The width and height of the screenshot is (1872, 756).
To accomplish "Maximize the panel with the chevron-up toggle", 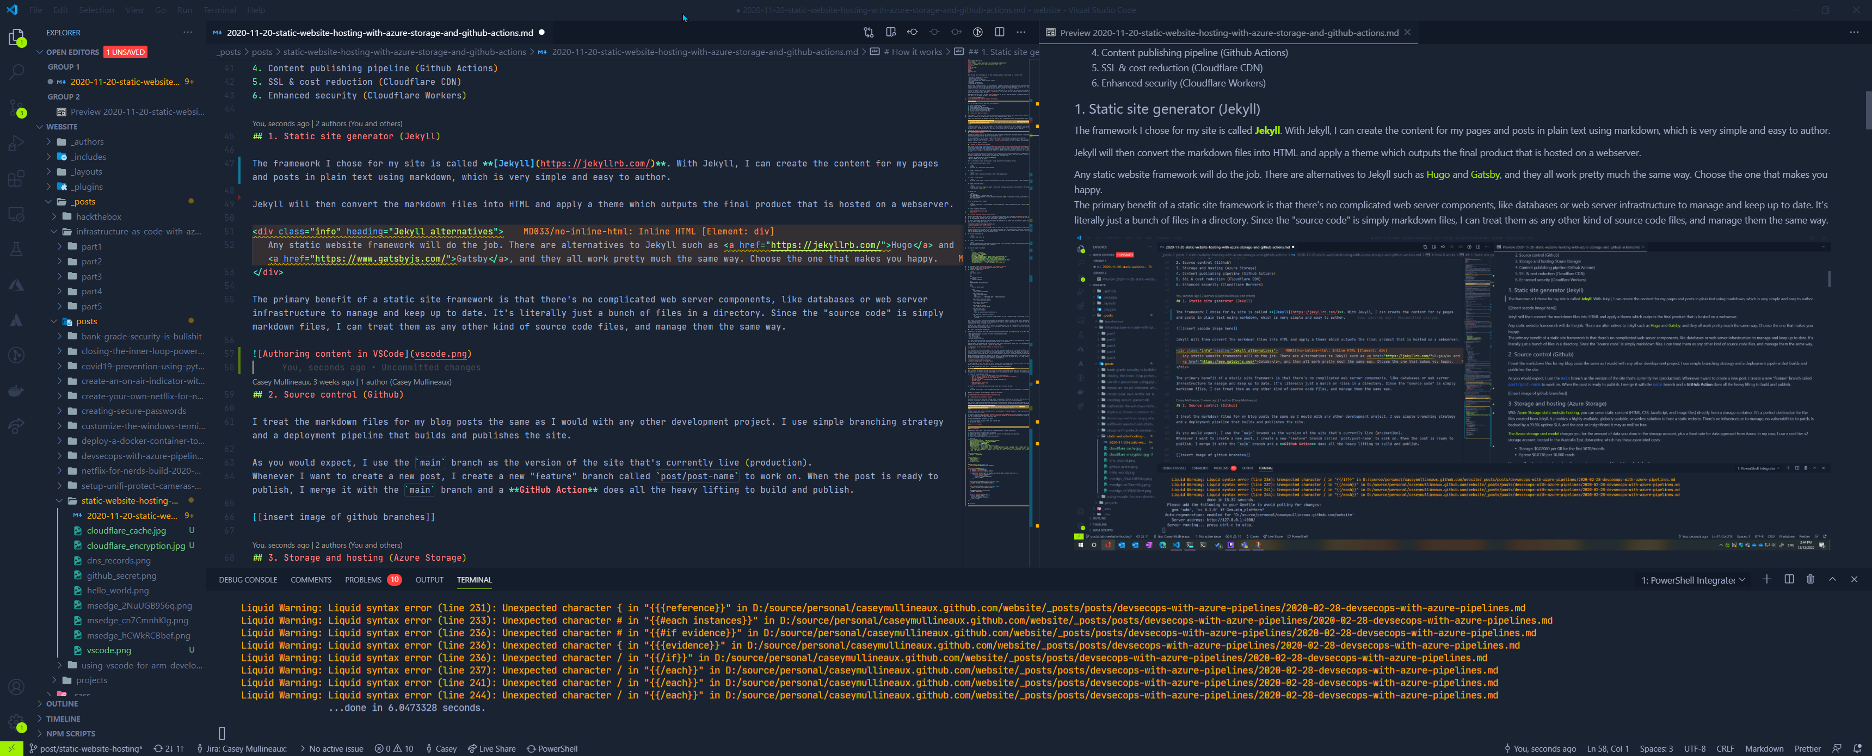I will (x=1832, y=580).
